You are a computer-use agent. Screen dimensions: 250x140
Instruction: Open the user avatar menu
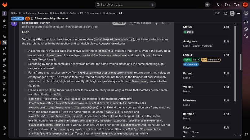pyautogui.click(x=245, y=5)
